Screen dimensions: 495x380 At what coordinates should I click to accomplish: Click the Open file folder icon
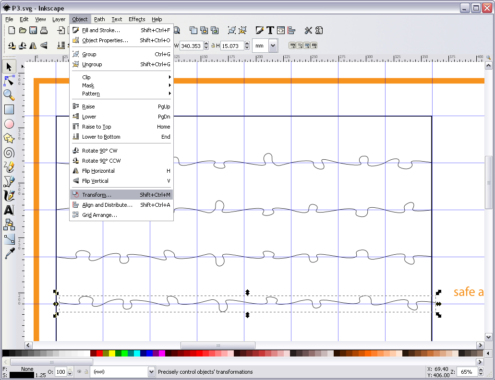(23, 30)
